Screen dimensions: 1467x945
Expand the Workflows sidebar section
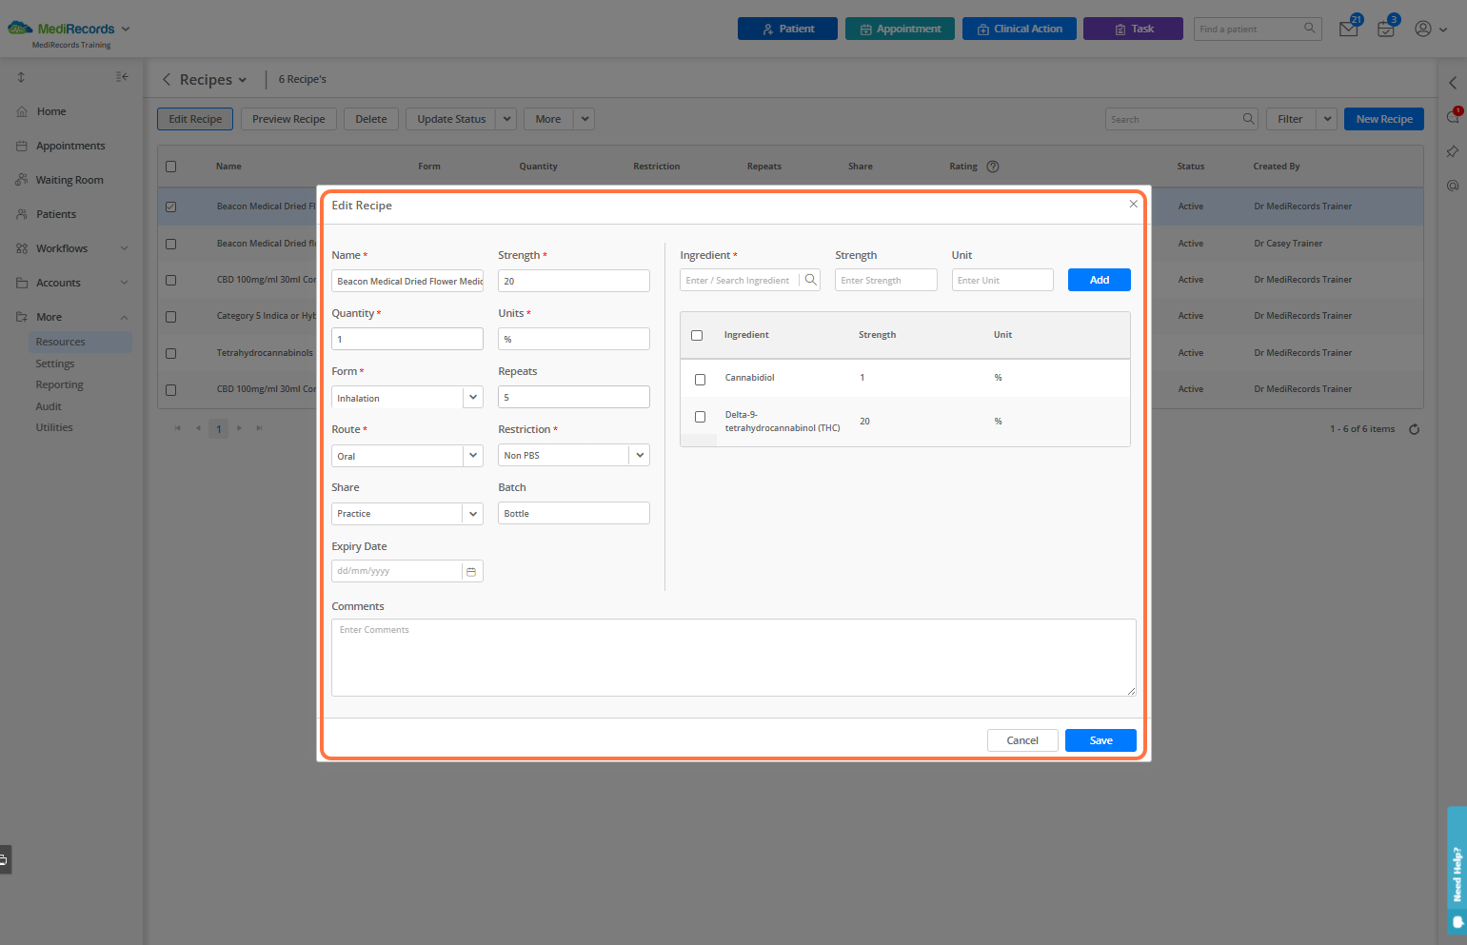[124, 248]
